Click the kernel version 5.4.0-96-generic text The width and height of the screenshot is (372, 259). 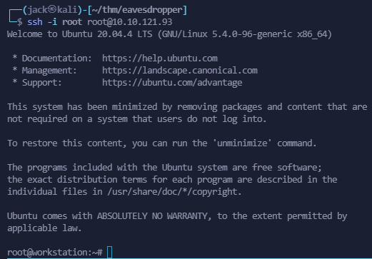click(252, 34)
